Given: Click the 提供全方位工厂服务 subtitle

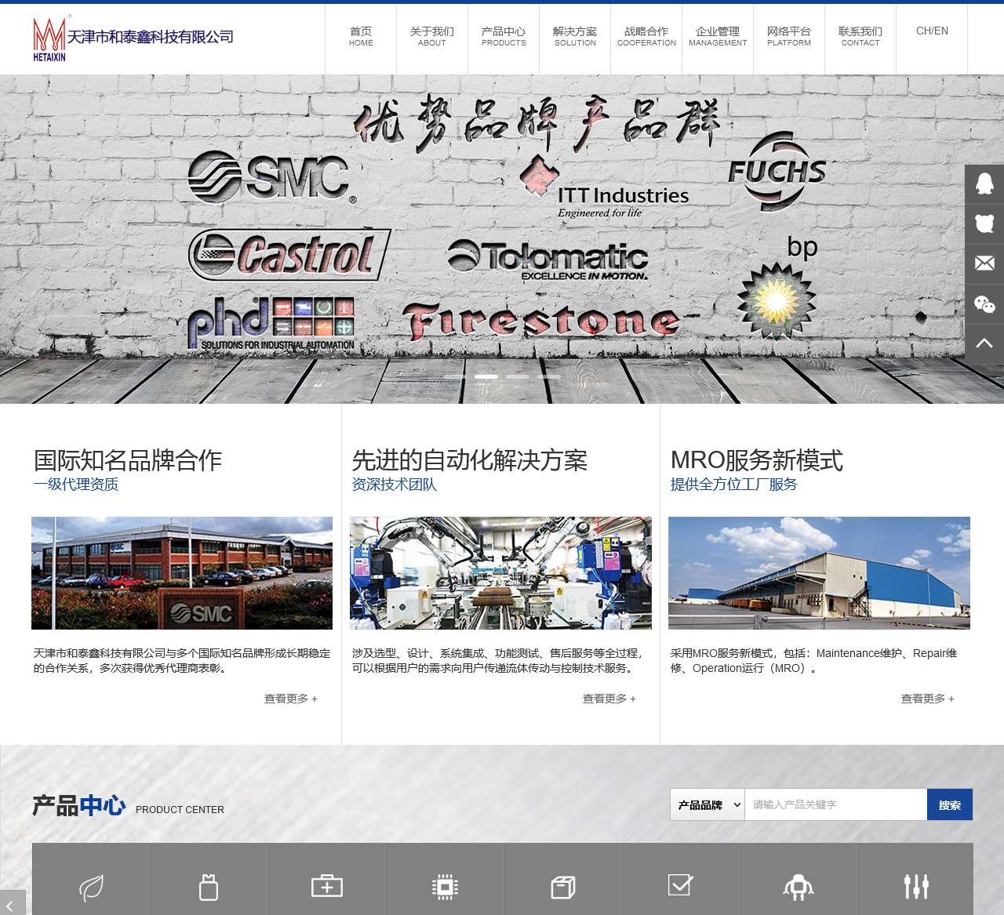Looking at the screenshot, I should (x=733, y=485).
